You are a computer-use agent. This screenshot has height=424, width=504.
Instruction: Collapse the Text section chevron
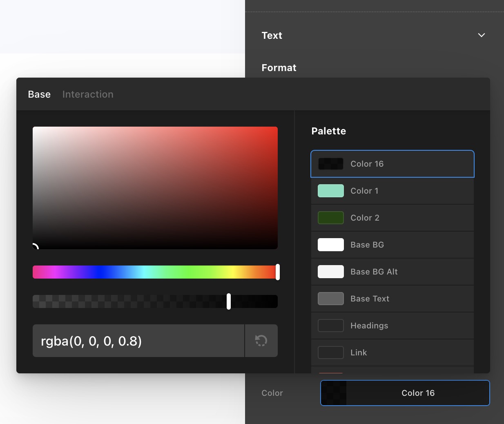coord(481,35)
